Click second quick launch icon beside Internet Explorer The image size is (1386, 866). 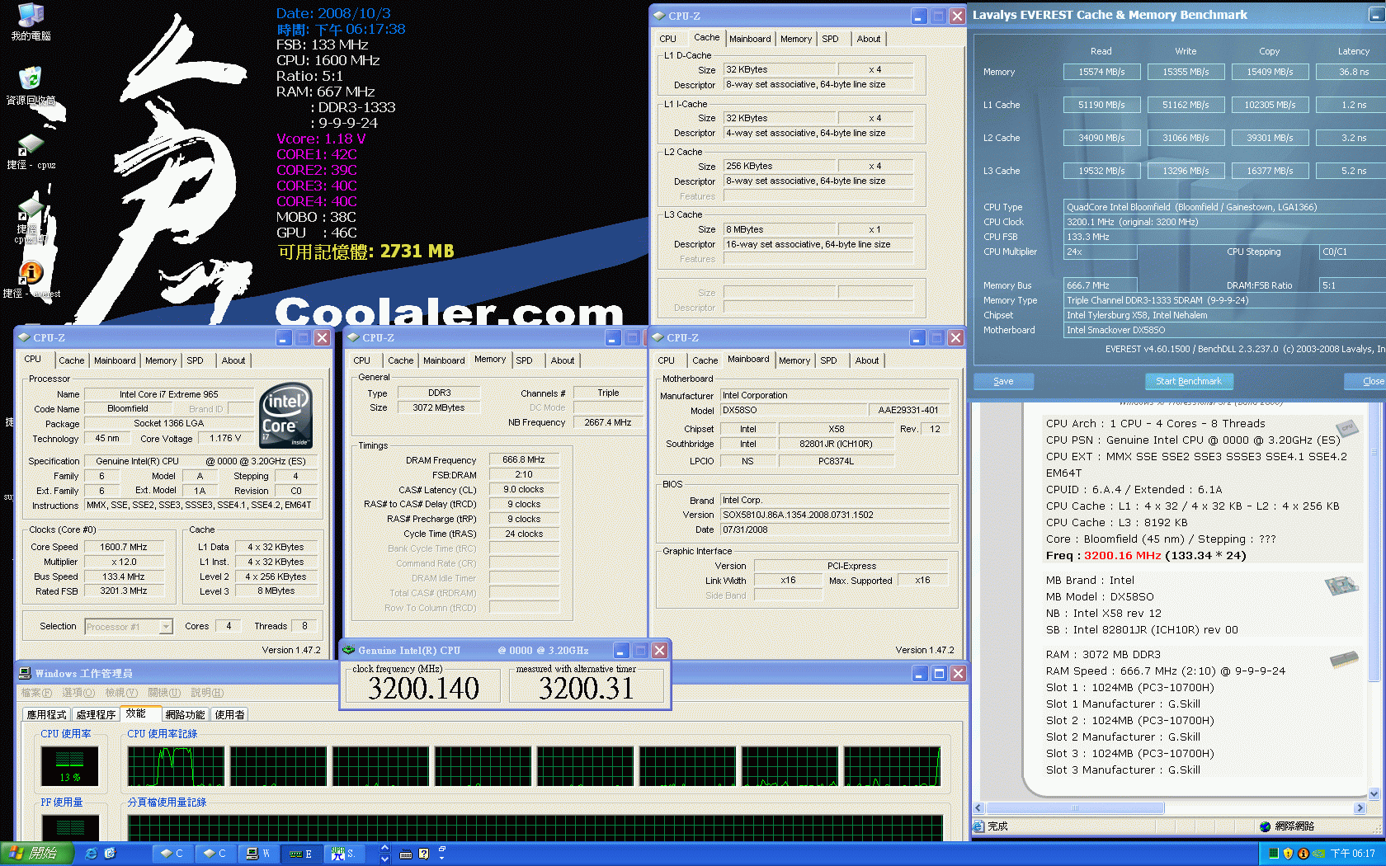[110, 854]
